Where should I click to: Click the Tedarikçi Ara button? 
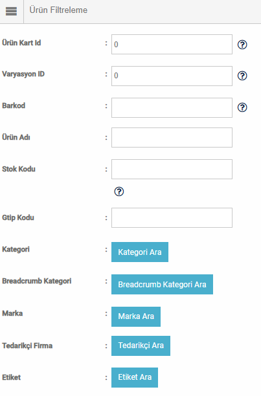pyautogui.click(x=141, y=346)
